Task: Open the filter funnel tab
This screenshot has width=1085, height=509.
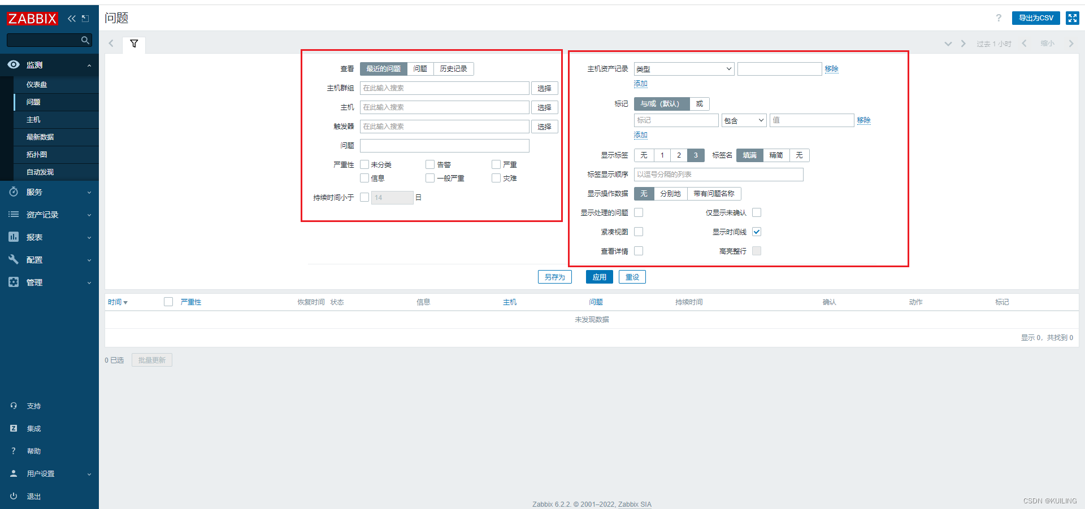Action: [x=134, y=44]
